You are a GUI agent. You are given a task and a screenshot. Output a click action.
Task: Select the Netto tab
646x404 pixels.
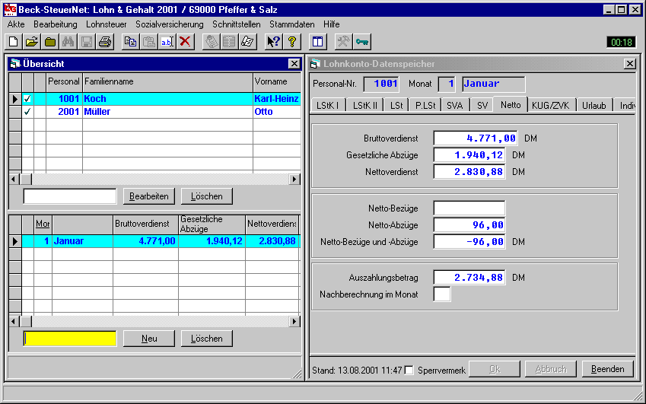click(511, 104)
